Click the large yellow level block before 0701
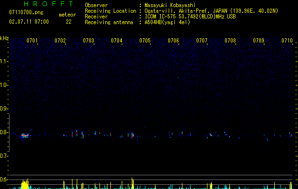Viewport: 298px width, 189px height. [25, 184]
